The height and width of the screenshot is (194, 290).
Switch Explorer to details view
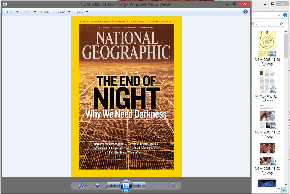278,190
